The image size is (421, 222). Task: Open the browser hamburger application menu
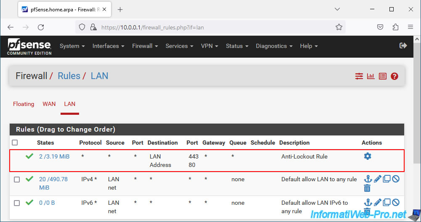(410, 27)
